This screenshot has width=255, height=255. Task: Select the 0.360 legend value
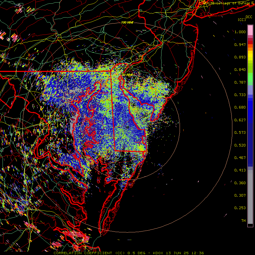pyautogui.click(x=240, y=183)
